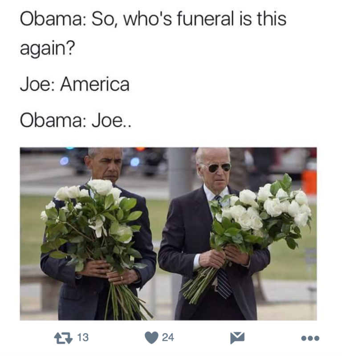
Task: View the retweet count of 13
Action: tap(83, 337)
